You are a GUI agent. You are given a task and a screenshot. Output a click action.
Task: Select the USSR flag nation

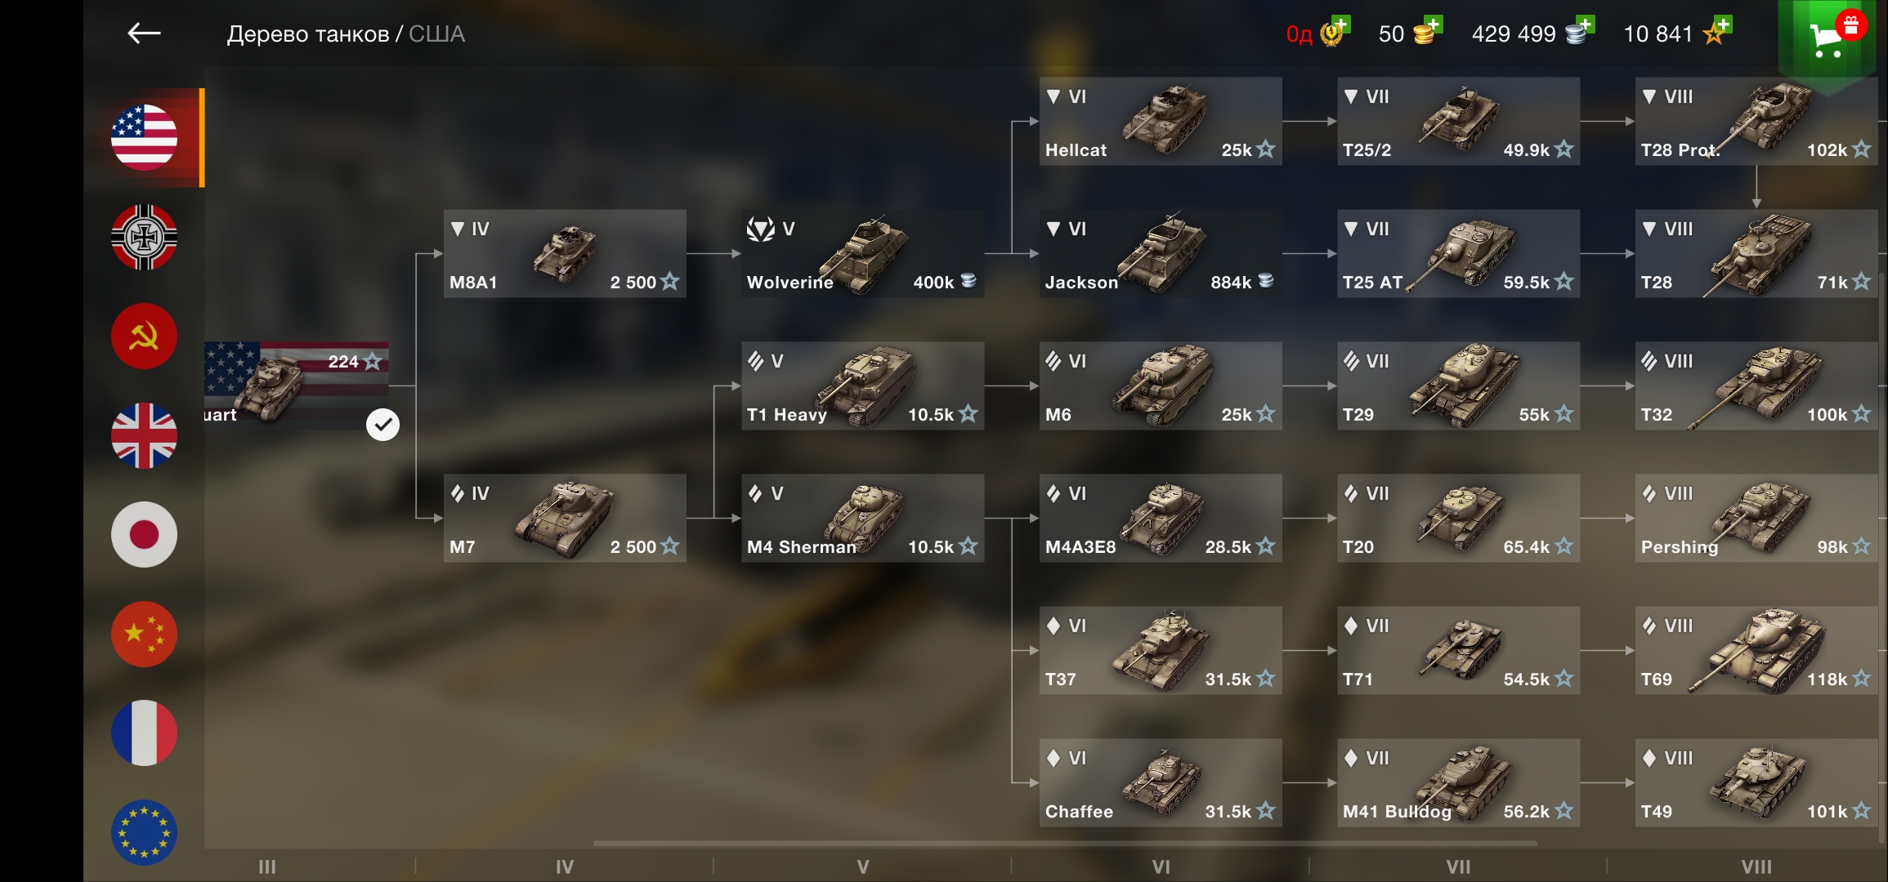click(x=144, y=336)
